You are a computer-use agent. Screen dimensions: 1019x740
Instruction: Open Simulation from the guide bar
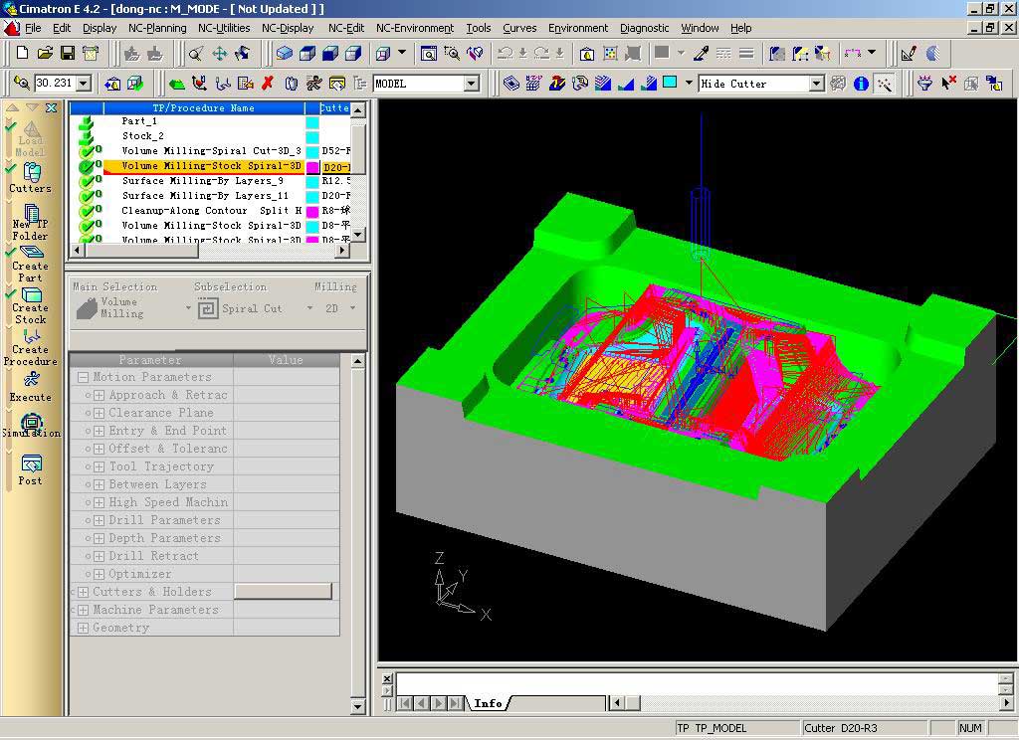coord(31,426)
